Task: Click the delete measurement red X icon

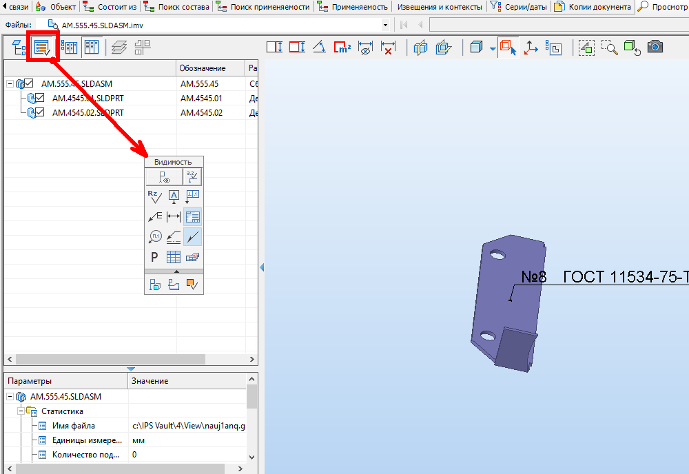Action: point(389,48)
